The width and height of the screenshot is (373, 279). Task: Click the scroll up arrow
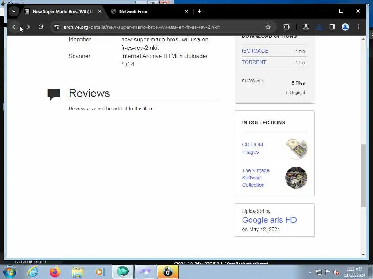[x=363, y=39]
